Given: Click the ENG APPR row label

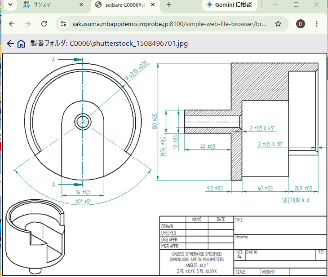Looking at the screenshot, I should (169, 239).
